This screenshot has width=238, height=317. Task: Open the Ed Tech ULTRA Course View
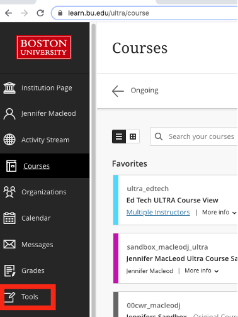click(173, 200)
